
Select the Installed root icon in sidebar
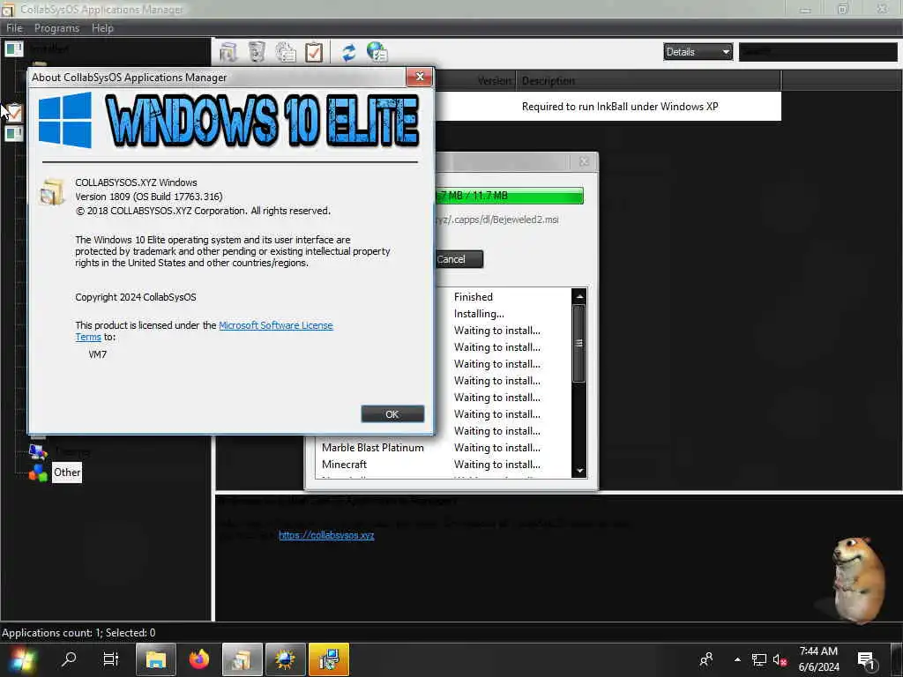(x=14, y=49)
